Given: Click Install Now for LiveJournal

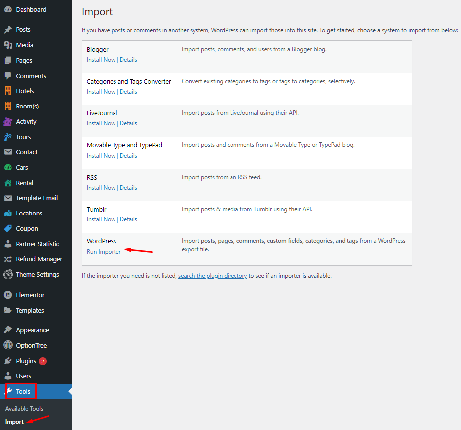Looking at the screenshot, I should click(x=101, y=123).
